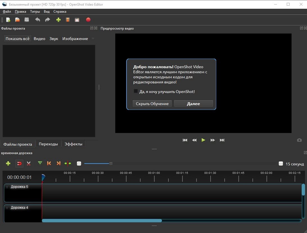
Task: Click the Далее button in tutorial
Action: coord(193,104)
